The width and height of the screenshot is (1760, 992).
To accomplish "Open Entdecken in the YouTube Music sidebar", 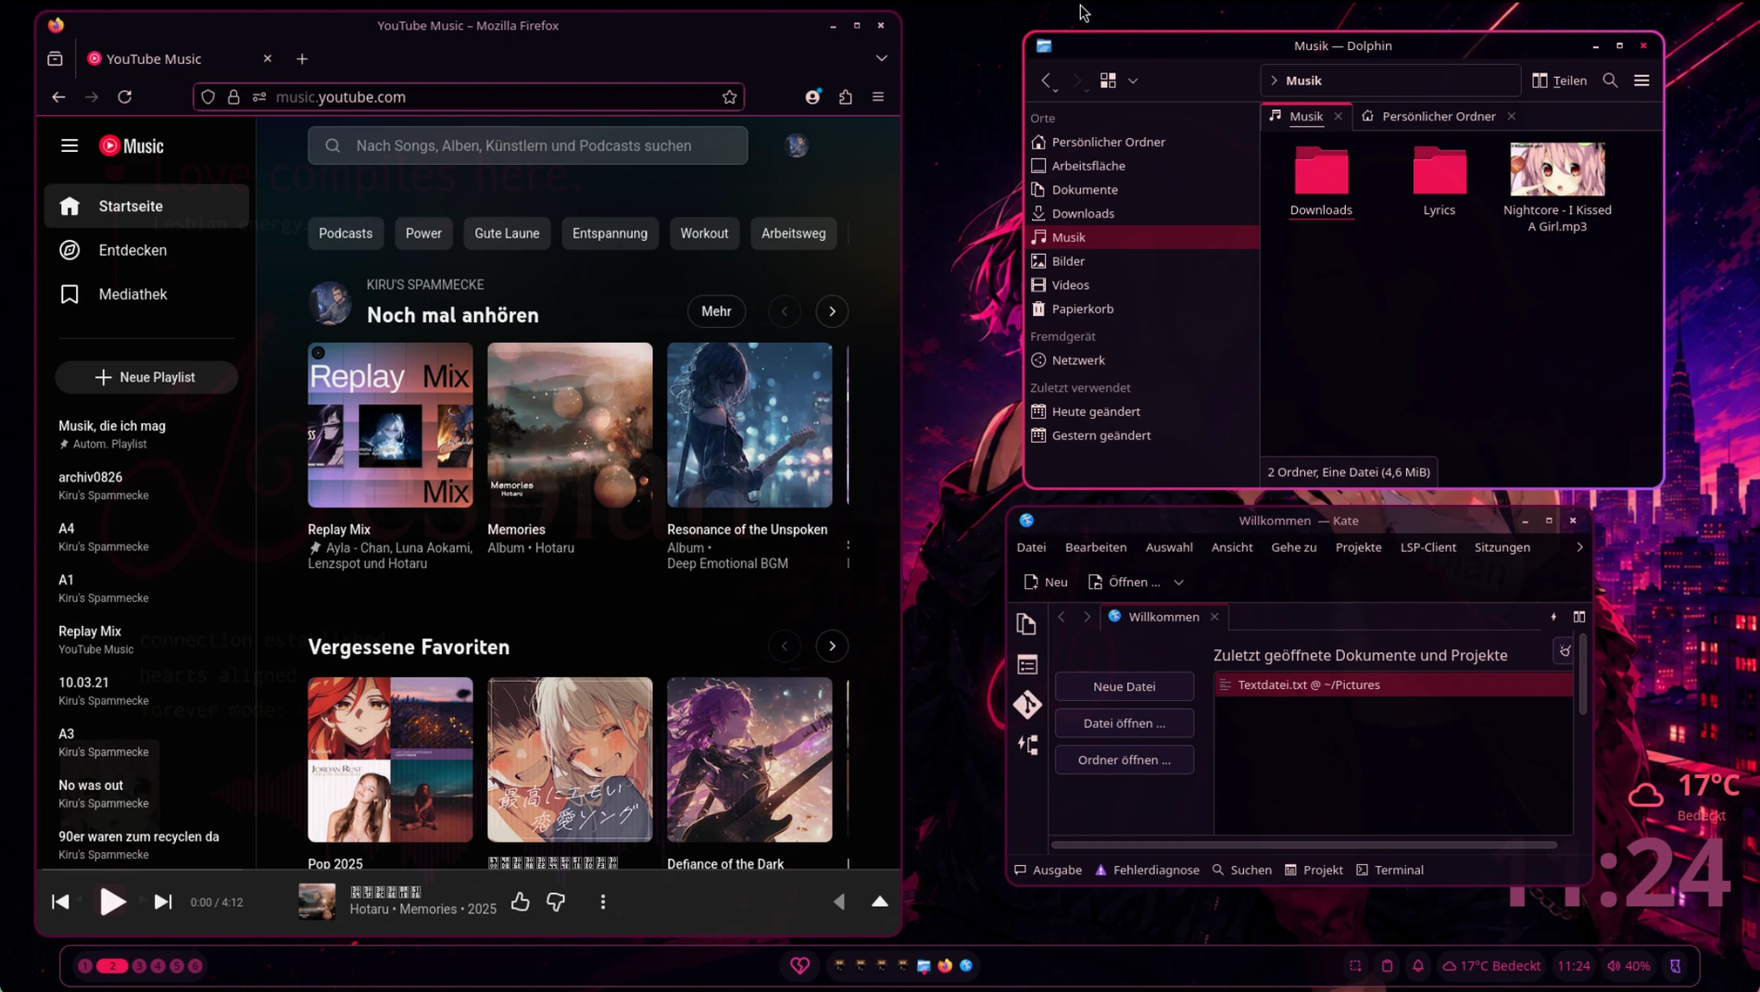I will [x=146, y=250].
